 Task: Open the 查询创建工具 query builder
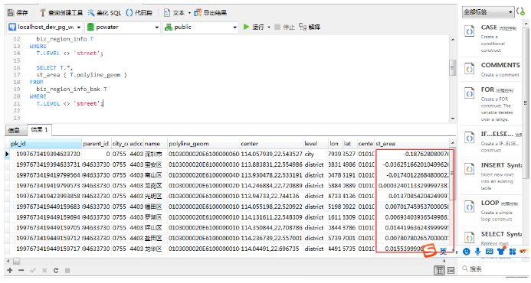(61, 13)
